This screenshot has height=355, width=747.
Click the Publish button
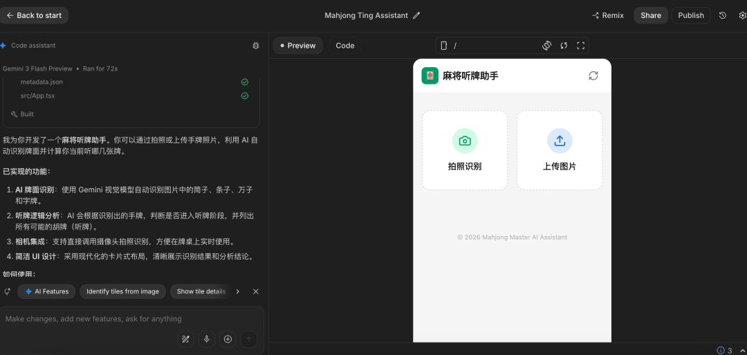690,15
